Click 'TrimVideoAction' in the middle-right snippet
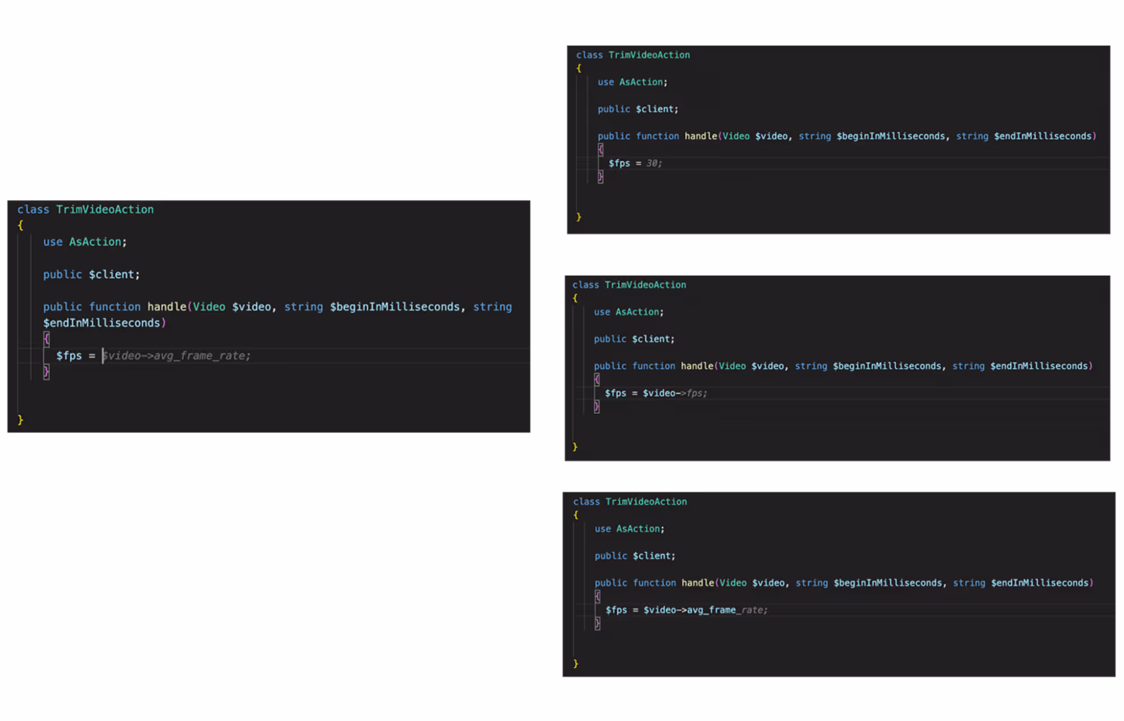 click(x=645, y=285)
